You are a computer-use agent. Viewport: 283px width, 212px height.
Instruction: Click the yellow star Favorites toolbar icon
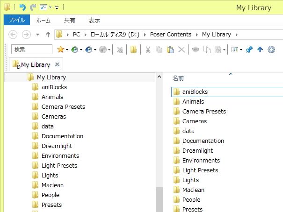[x=61, y=49]
